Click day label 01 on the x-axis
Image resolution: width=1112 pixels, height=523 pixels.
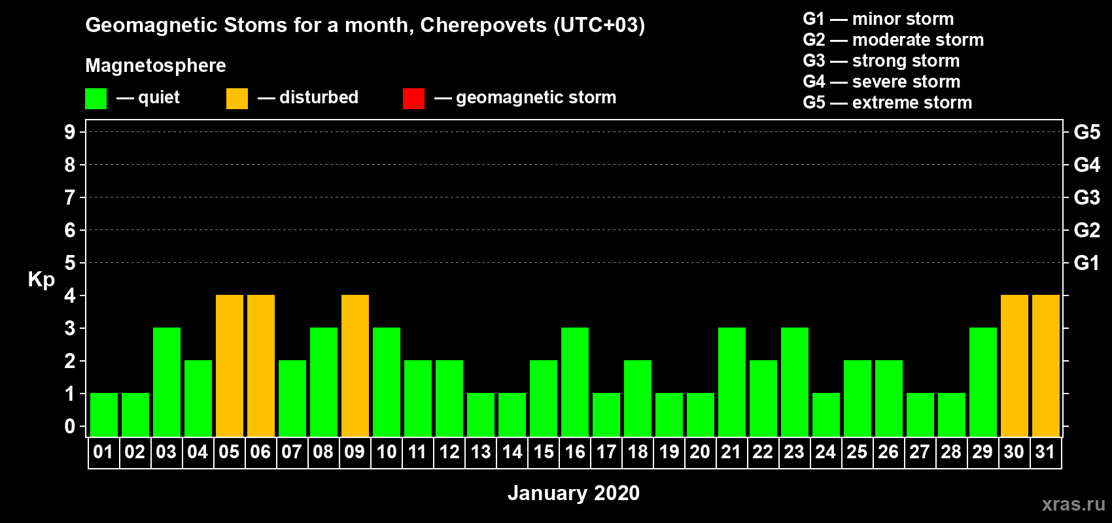click(x=103, y=452)
